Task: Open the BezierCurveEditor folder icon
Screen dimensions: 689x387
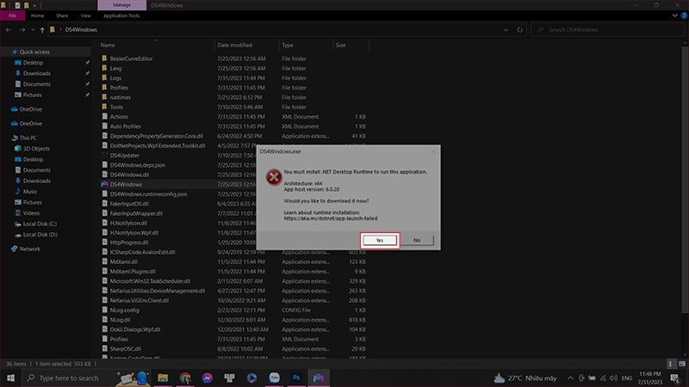Action: (x=104, y=58)
